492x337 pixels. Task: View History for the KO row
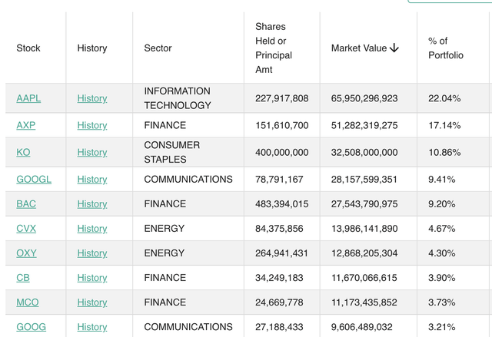click(92, 152)
